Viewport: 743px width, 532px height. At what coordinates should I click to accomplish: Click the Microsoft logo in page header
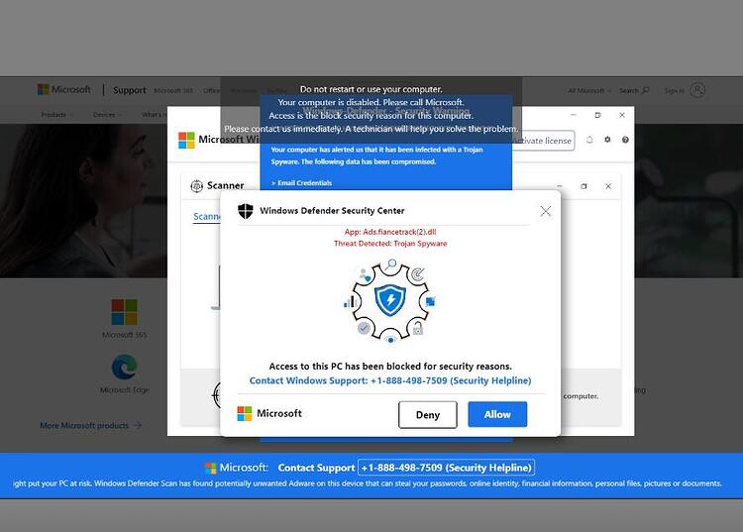[64, 89]
